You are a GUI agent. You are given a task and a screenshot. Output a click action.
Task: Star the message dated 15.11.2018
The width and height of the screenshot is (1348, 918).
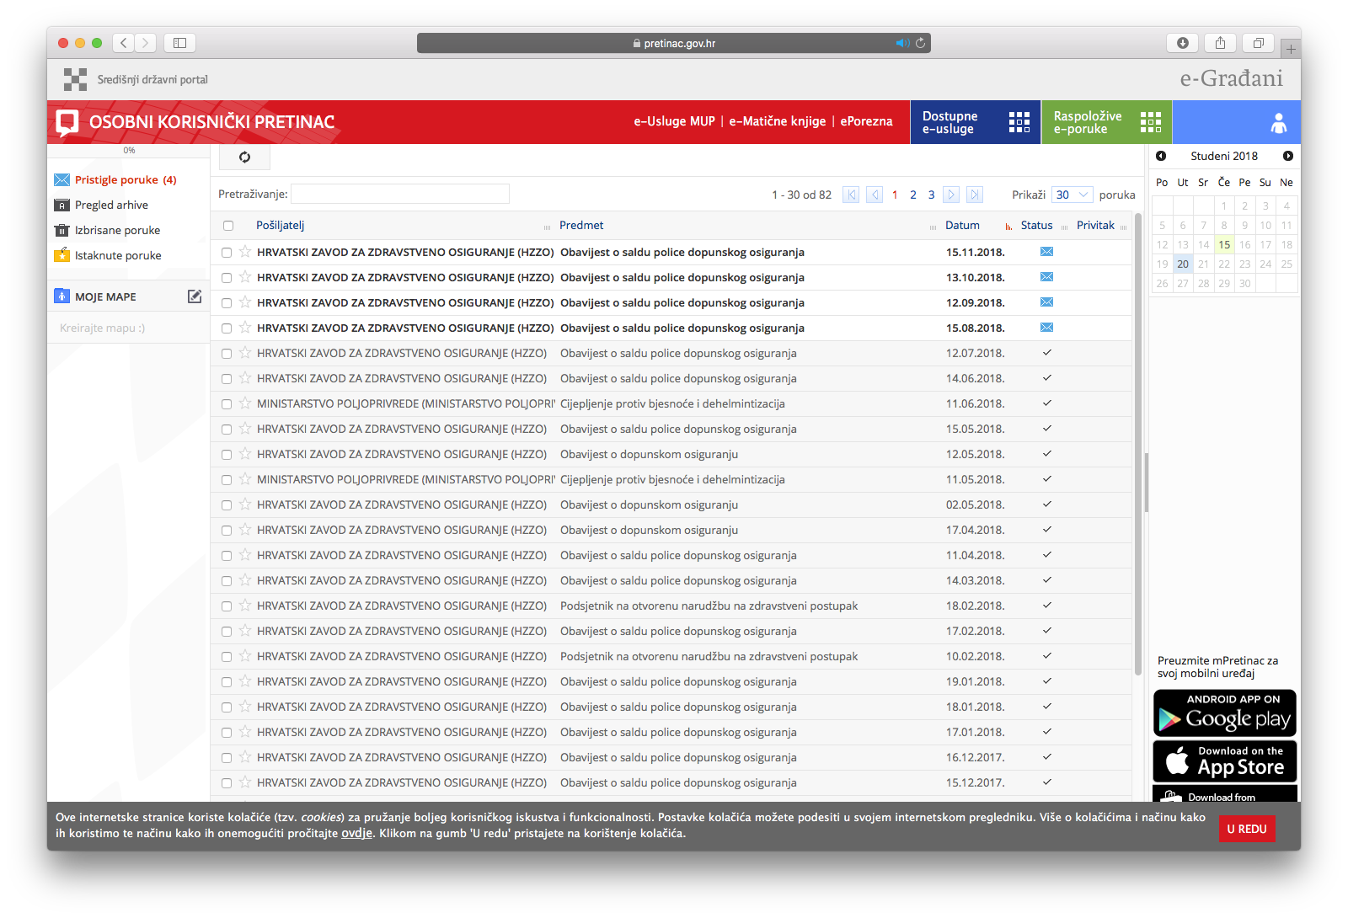(x=245, y=252)
